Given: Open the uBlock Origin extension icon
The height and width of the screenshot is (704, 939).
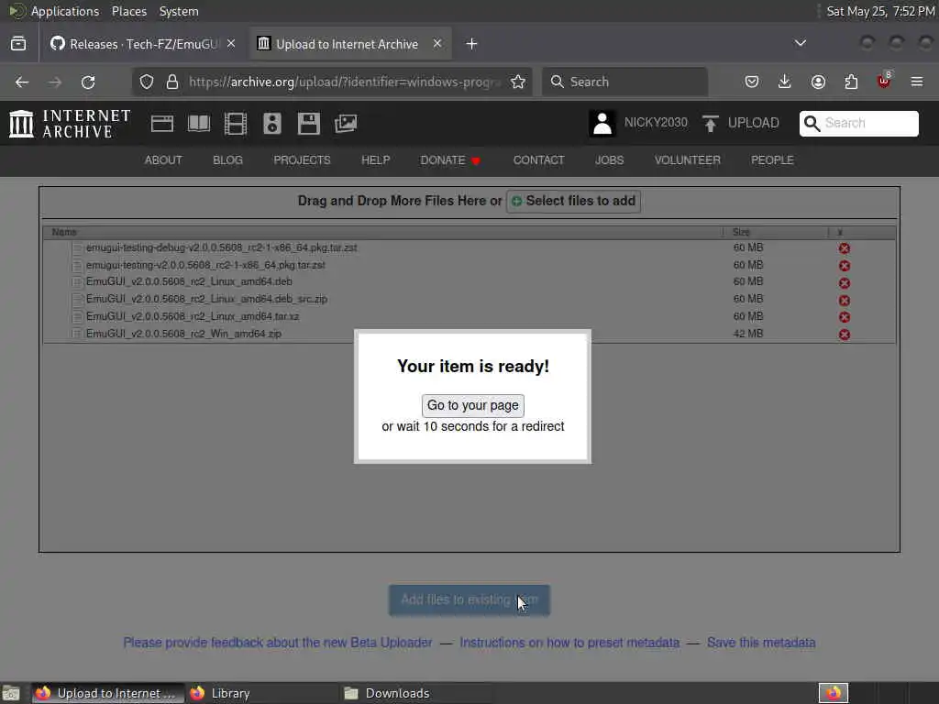Looking at the screenshot, I should (884, 81).
